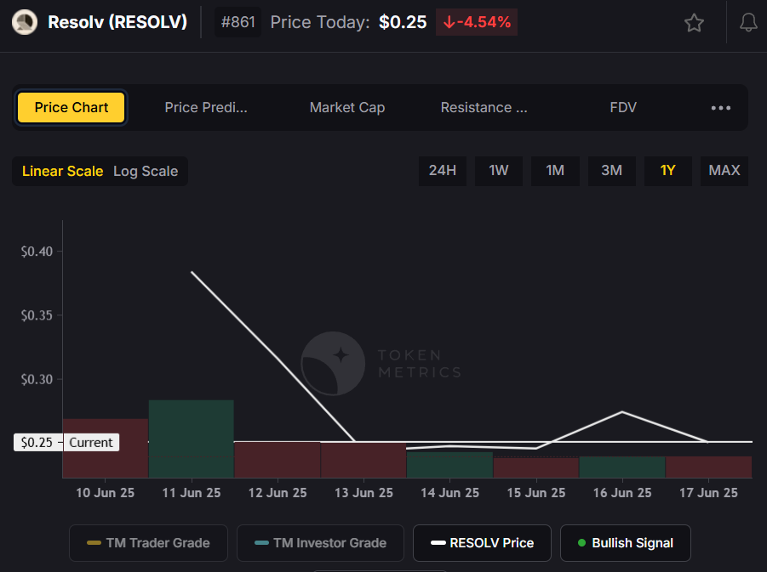Screen dimensions: 767x572
Task: Click the Resolv (RESOLV) title
Action: [x=117, y=22]
